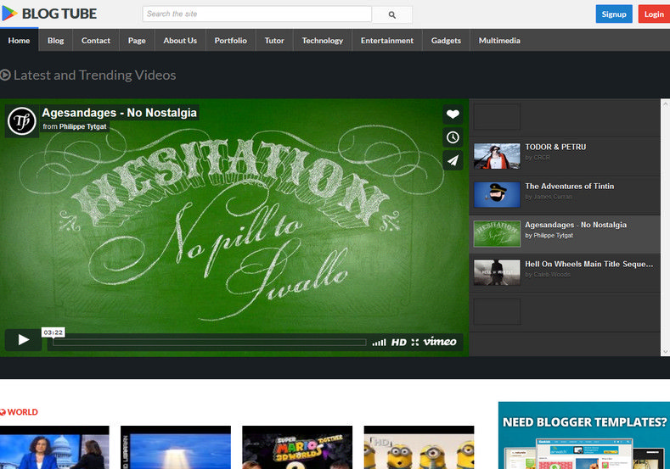
Task: Open the news anchor video thumbnail
Action: click(x=54, y=447)
